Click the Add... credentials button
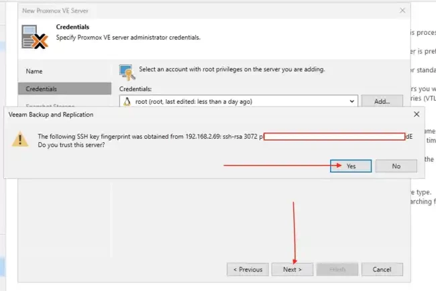Image resolution: width=436 pixels, height=291 pixels. [x=382, y=101]
